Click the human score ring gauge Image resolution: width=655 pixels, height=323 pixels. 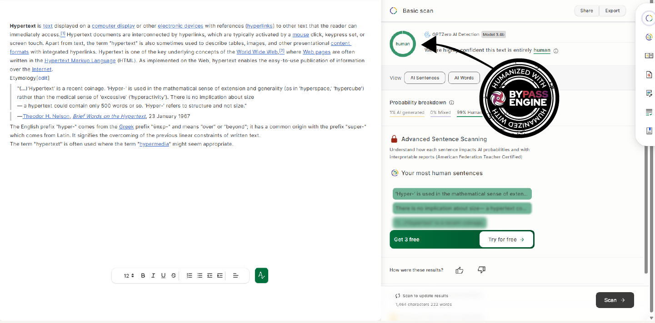click(403, 44)
